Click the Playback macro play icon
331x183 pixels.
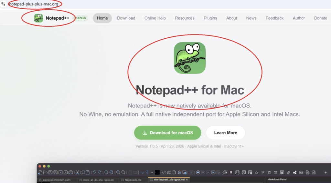point(208,172)
